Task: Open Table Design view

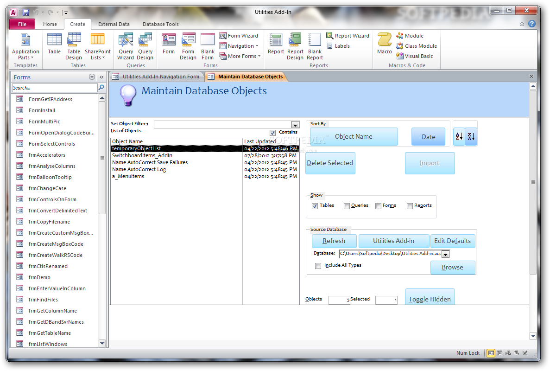Action: [x=74, y=46]
